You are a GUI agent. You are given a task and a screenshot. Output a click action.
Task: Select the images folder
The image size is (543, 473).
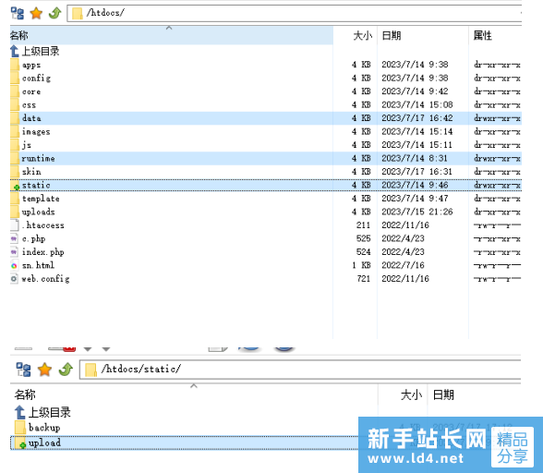(x=266, y=132)
